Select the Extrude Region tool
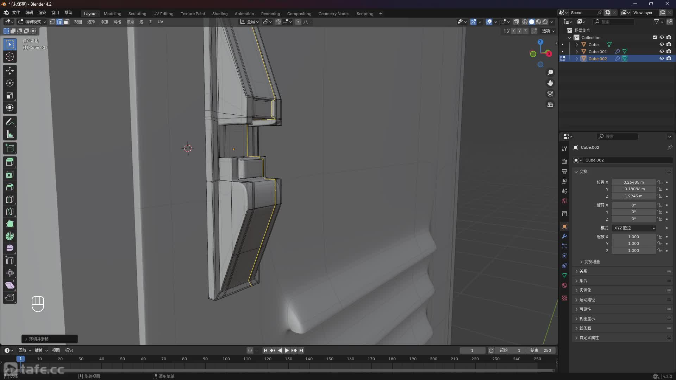Screen dimensions: 676x380 coord(10,162)
